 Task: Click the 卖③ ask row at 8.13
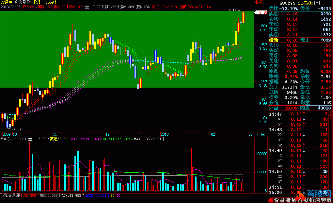click(300, 25)
